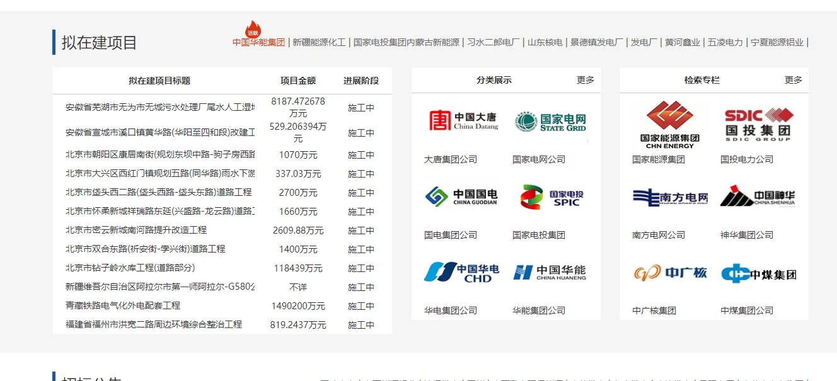Open 新疆维吾尔自治区阿拉尔市 project

click(x=160, y=287)
